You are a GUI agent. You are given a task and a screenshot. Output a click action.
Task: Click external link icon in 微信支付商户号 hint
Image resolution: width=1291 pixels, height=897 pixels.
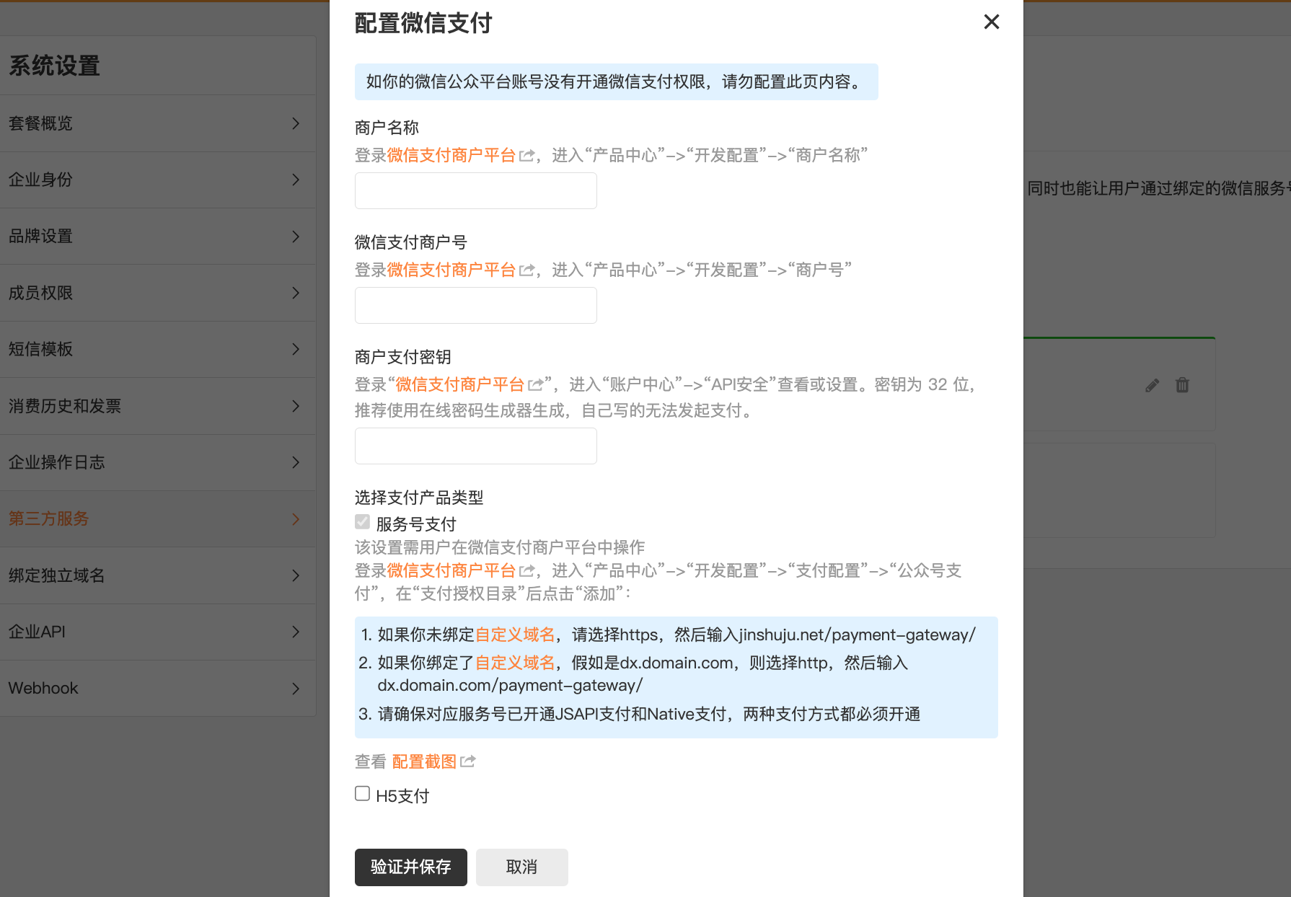[x=526, y=270]
